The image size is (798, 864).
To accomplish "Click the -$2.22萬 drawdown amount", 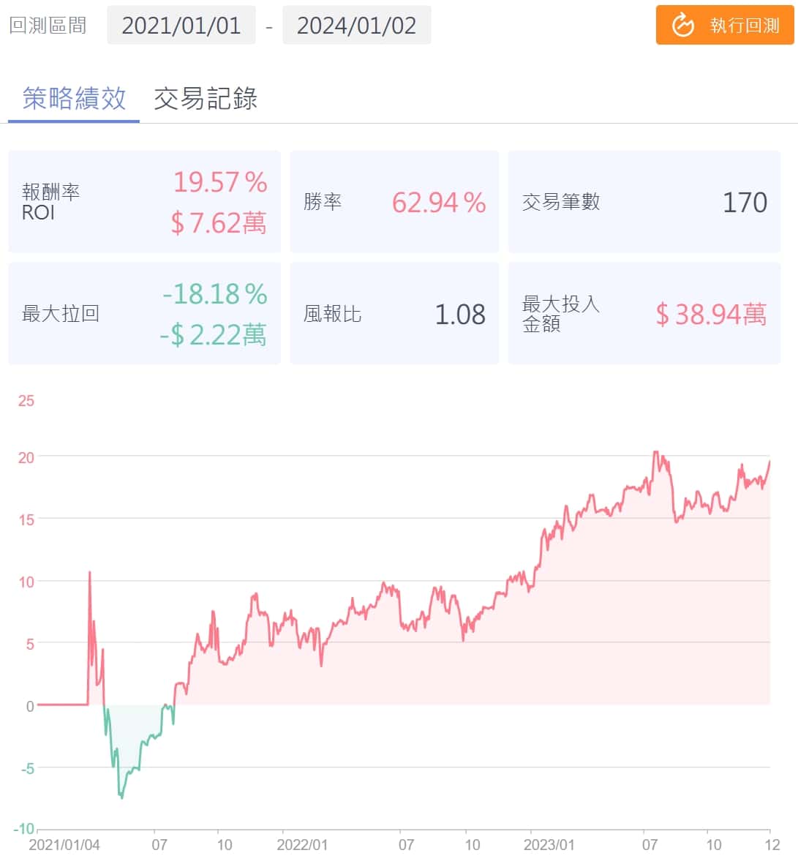I will (x=213, y=334).
